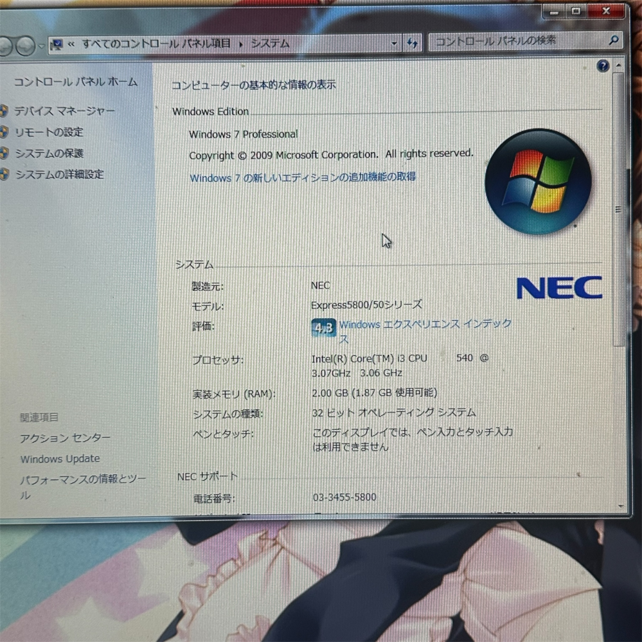
Task: Open コントロール パネル ホーム
Action: [76, 82]
